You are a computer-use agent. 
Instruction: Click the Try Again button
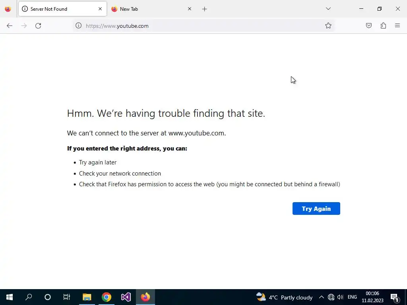(x=316, y=208)
